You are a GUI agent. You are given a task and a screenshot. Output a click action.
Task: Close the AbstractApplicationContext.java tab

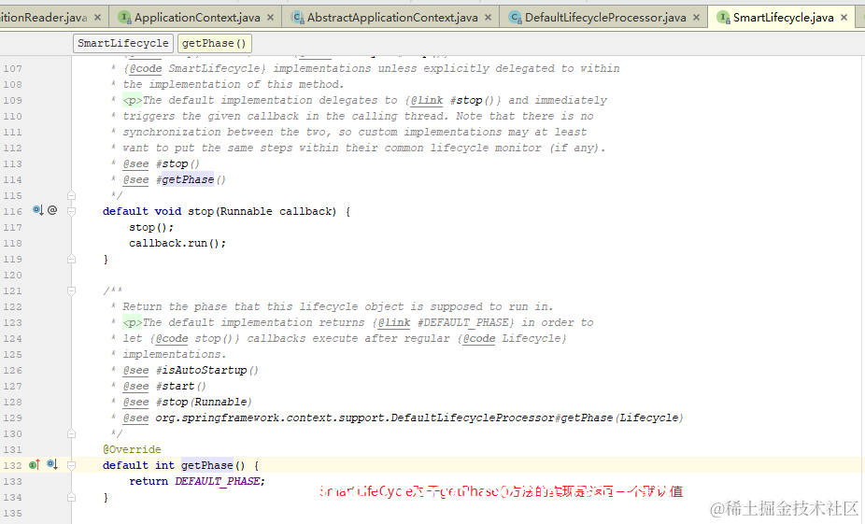489,18
